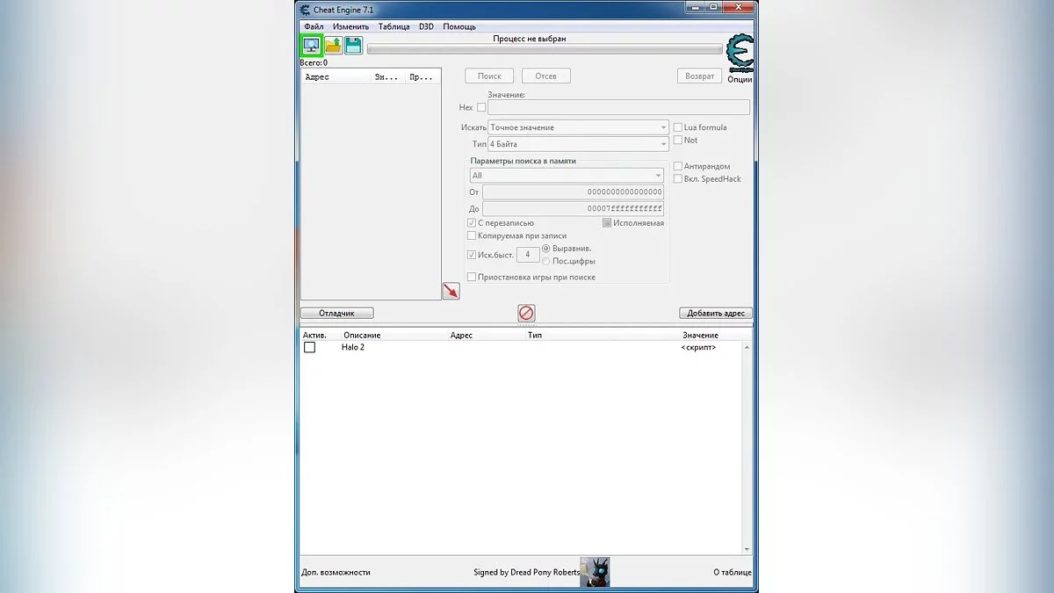
Task: Open the Файл menu
Action: pyautogui.click(x=314, y=26)
